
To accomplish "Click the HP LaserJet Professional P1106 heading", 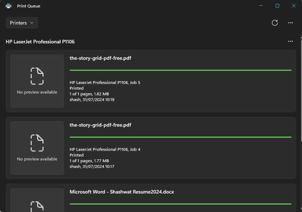I will 40,42.
